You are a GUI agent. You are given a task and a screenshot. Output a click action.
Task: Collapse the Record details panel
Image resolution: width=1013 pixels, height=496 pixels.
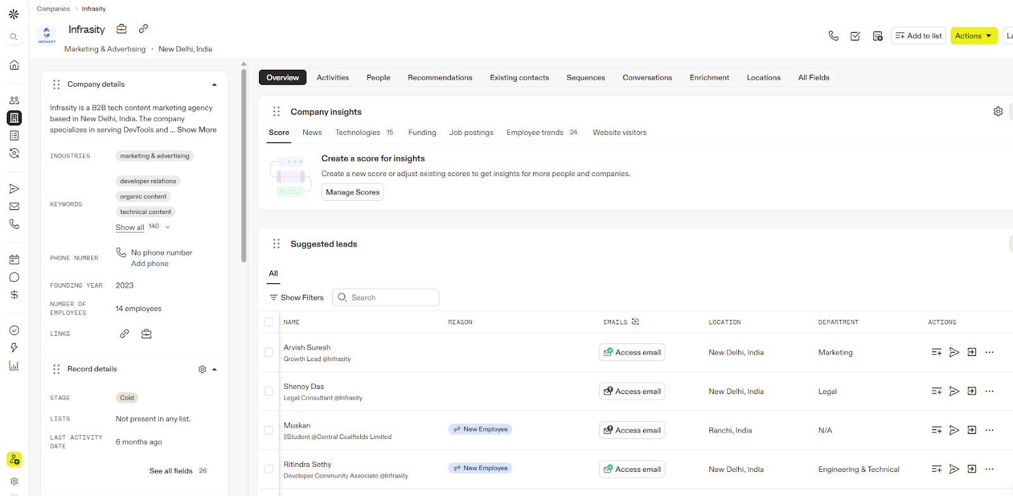[215, 369]
